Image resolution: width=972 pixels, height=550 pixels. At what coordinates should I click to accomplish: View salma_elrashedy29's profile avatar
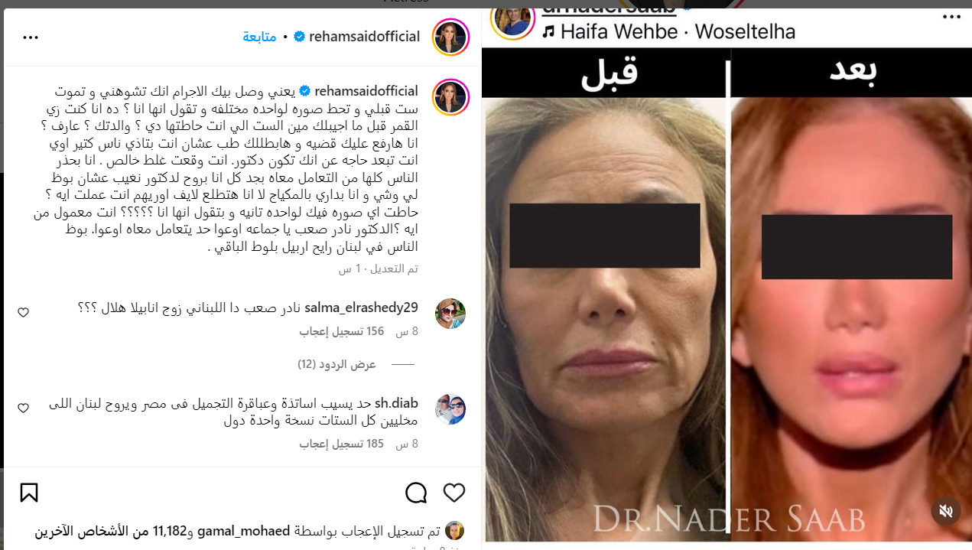click(x=450, y=314)
